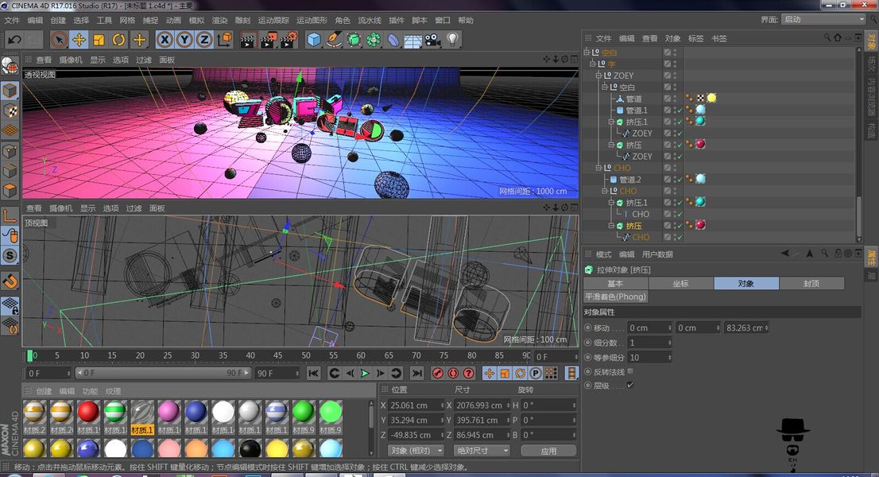Go to start of animation
This screenshot has height=477, width=879.
[313, 374]
